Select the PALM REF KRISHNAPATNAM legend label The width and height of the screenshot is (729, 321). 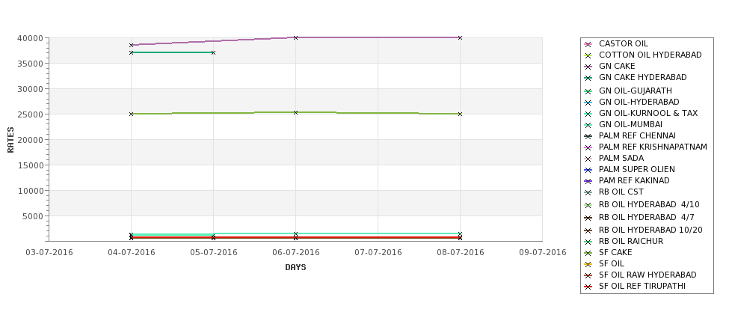653,147
